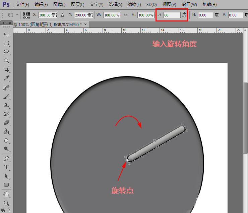Viewport: 248px width, 213px height.
Task: Select the History Brush tool
Action: (x=6, y=114)
